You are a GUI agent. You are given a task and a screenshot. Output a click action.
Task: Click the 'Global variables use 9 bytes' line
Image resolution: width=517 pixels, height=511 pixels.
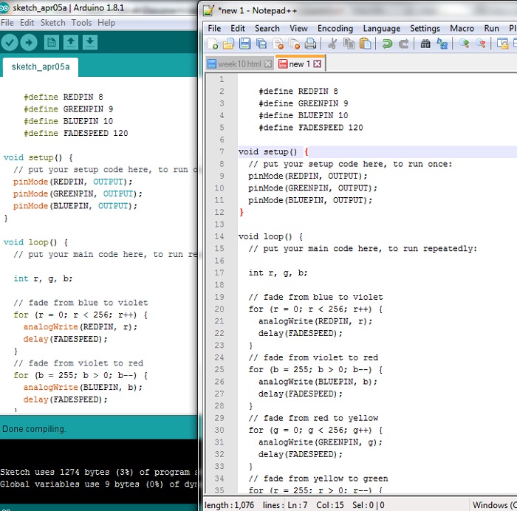coord(98,484)
